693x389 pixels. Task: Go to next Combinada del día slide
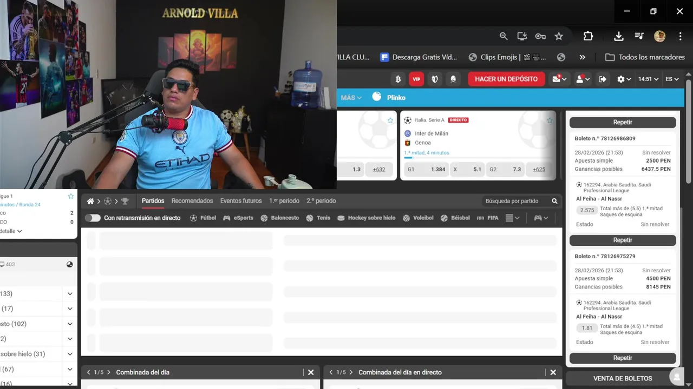[x=109, y=372]
